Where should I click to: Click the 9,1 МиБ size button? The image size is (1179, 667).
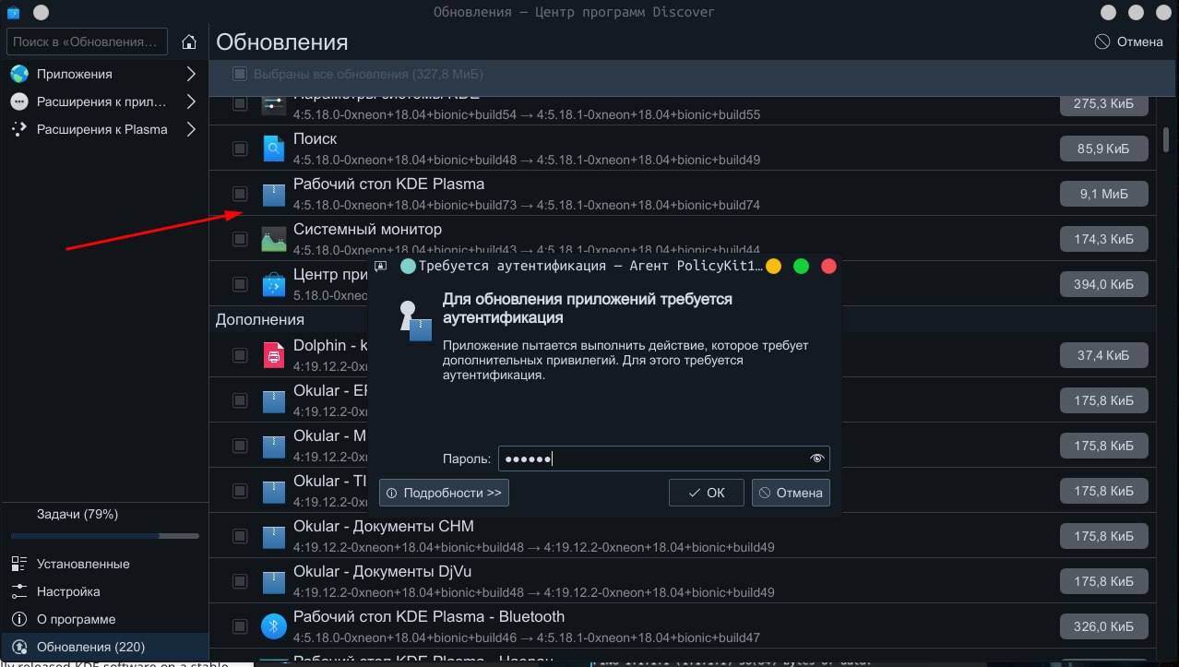tap(1104, 194)
